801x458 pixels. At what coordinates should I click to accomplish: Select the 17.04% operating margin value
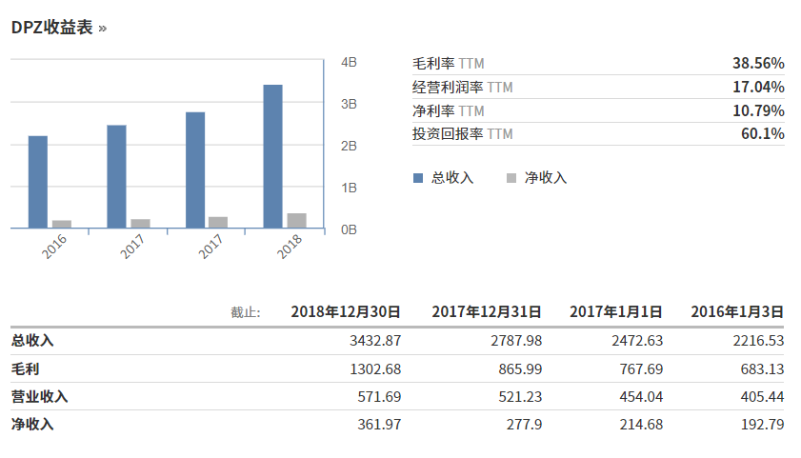pos(758,87)
